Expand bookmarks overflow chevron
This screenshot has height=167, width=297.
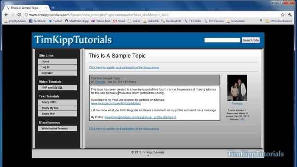click(261, 20)
